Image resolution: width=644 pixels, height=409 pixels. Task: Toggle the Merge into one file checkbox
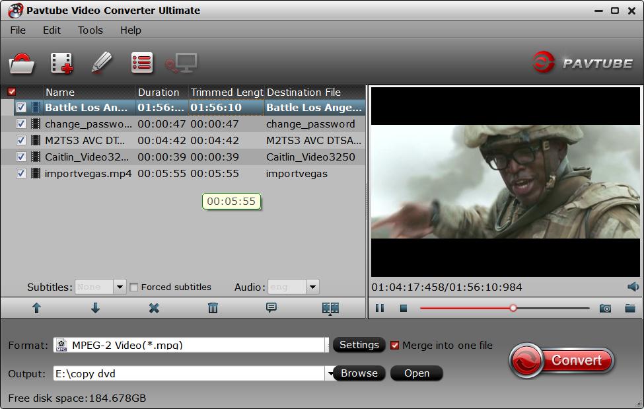pos(395,346)
